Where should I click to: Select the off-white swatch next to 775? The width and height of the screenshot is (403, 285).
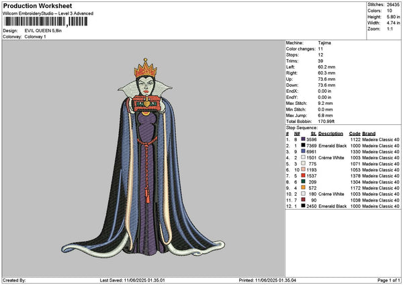click(x=303, y=163)
